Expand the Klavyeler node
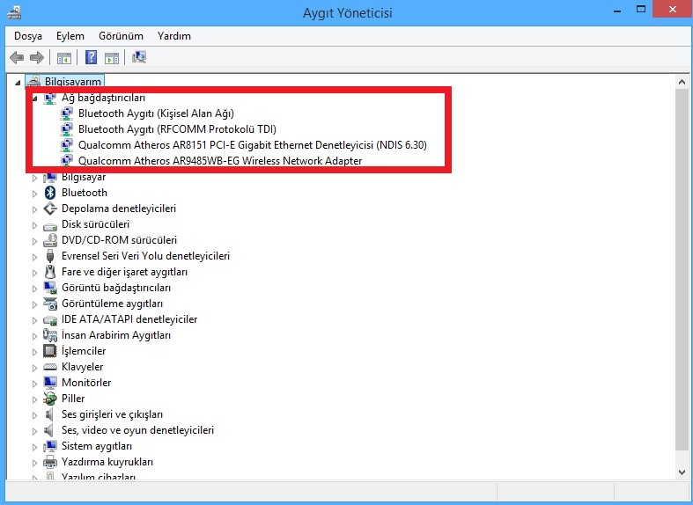This screenshot has width=693, height=505. [x=34, y=368]
